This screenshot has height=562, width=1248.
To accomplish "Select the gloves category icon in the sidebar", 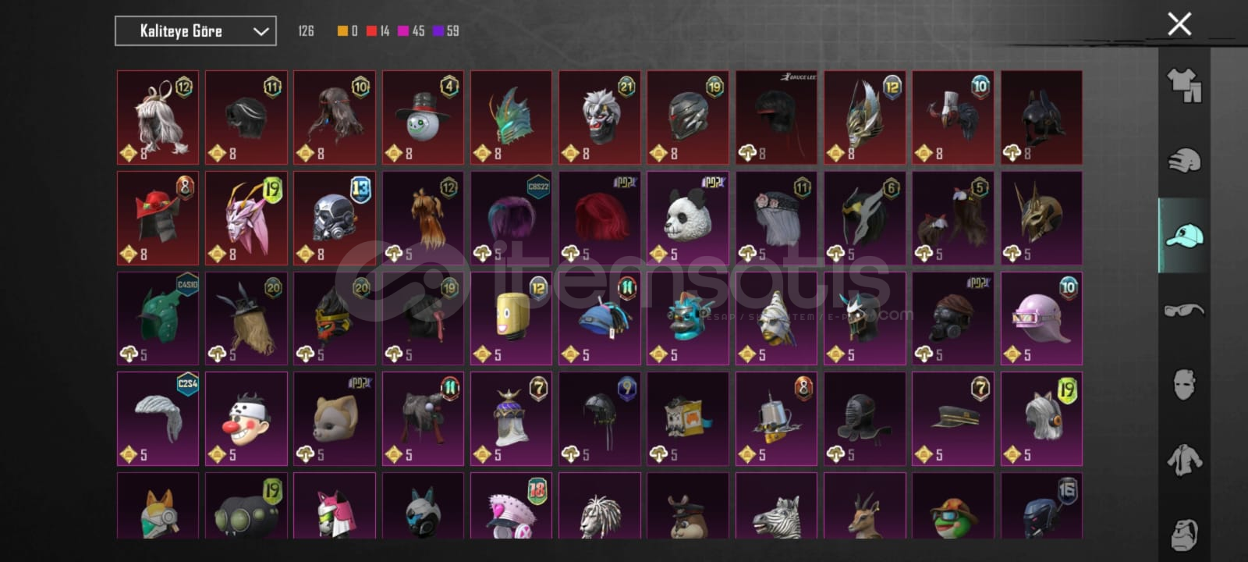I will pos(1184,160).
